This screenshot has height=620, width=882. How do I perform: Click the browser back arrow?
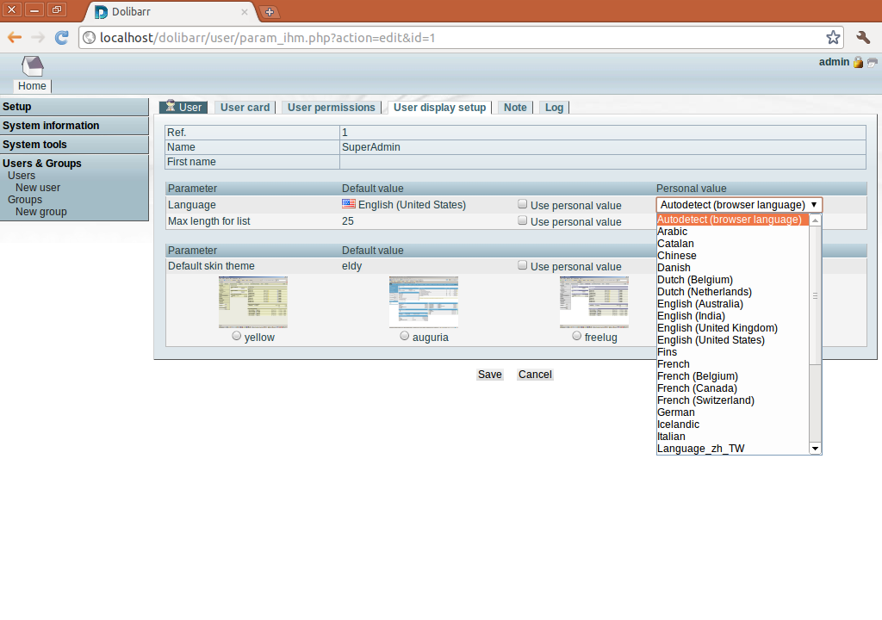15,38
